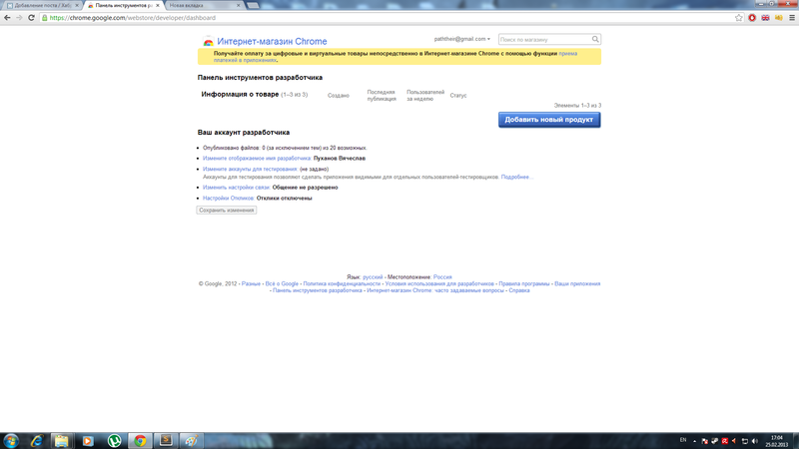This screenshot has width=799, height=449.
Task: Open the Paint icon on the taskbar
Action: [191, 440]
